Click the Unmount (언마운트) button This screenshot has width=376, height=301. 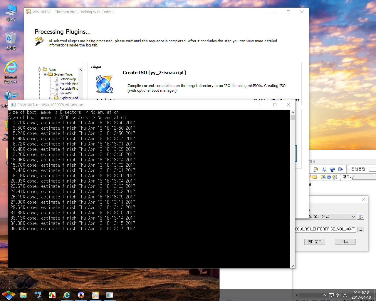(315, 242)
